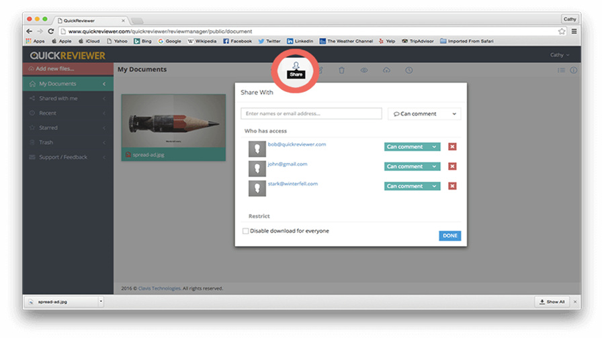Image resolution: width=602 pixels, height=338 pixels.
Task: Click the trash delete icon in toolbar
Action: point(341,70)
